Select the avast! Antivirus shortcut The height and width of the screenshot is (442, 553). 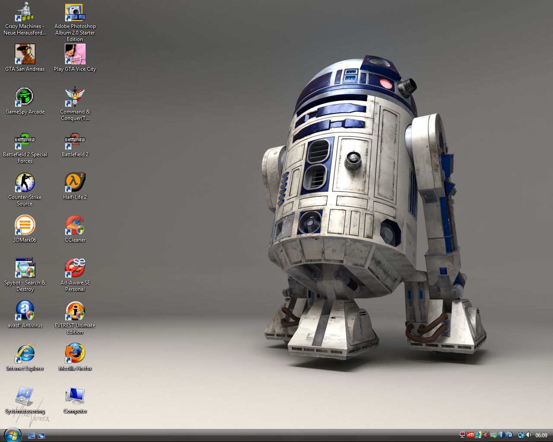25,314
